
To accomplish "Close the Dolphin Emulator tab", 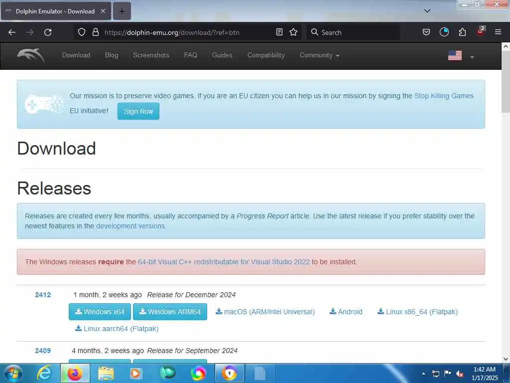I will coord(103,11).
